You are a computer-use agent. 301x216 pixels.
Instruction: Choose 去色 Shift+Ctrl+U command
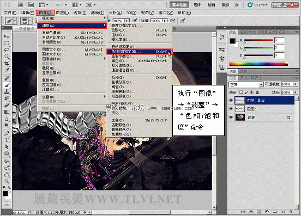click(x=140, y=120)
